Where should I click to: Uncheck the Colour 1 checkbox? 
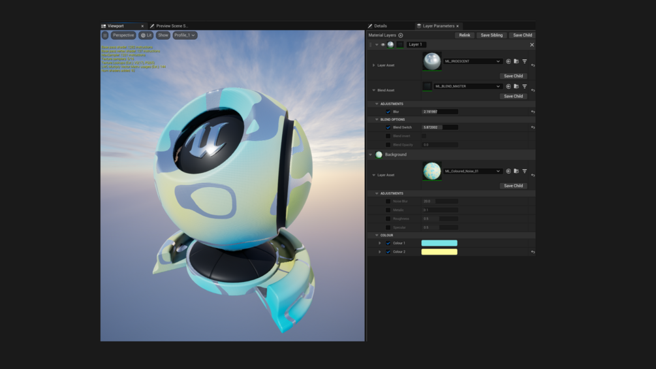(x=388, y=243)
